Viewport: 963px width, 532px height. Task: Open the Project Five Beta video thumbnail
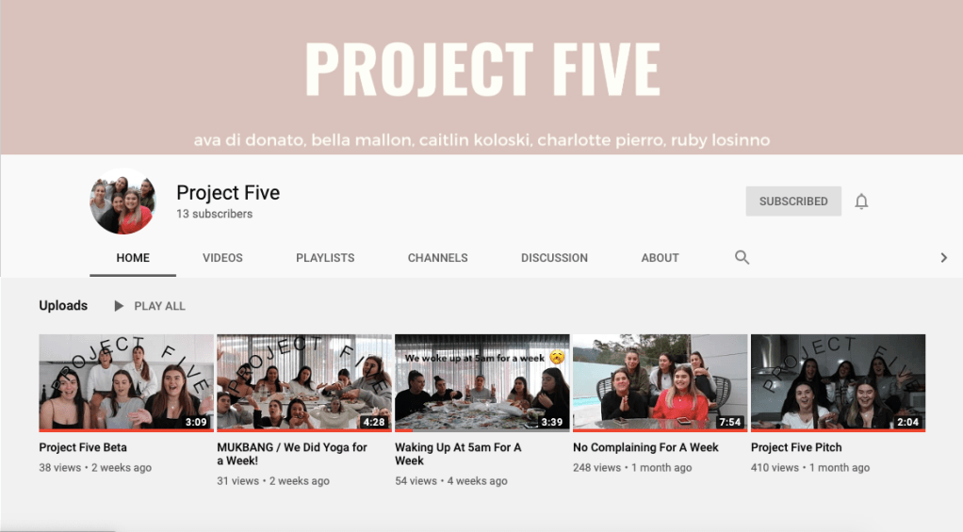126,383
